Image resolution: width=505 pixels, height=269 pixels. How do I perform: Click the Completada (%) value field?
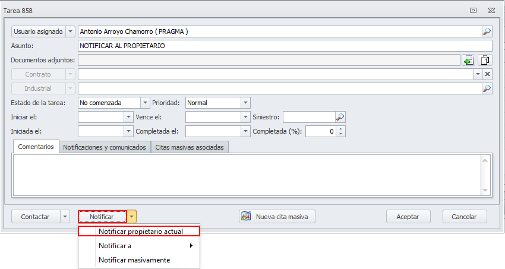[x=321, y=131]
